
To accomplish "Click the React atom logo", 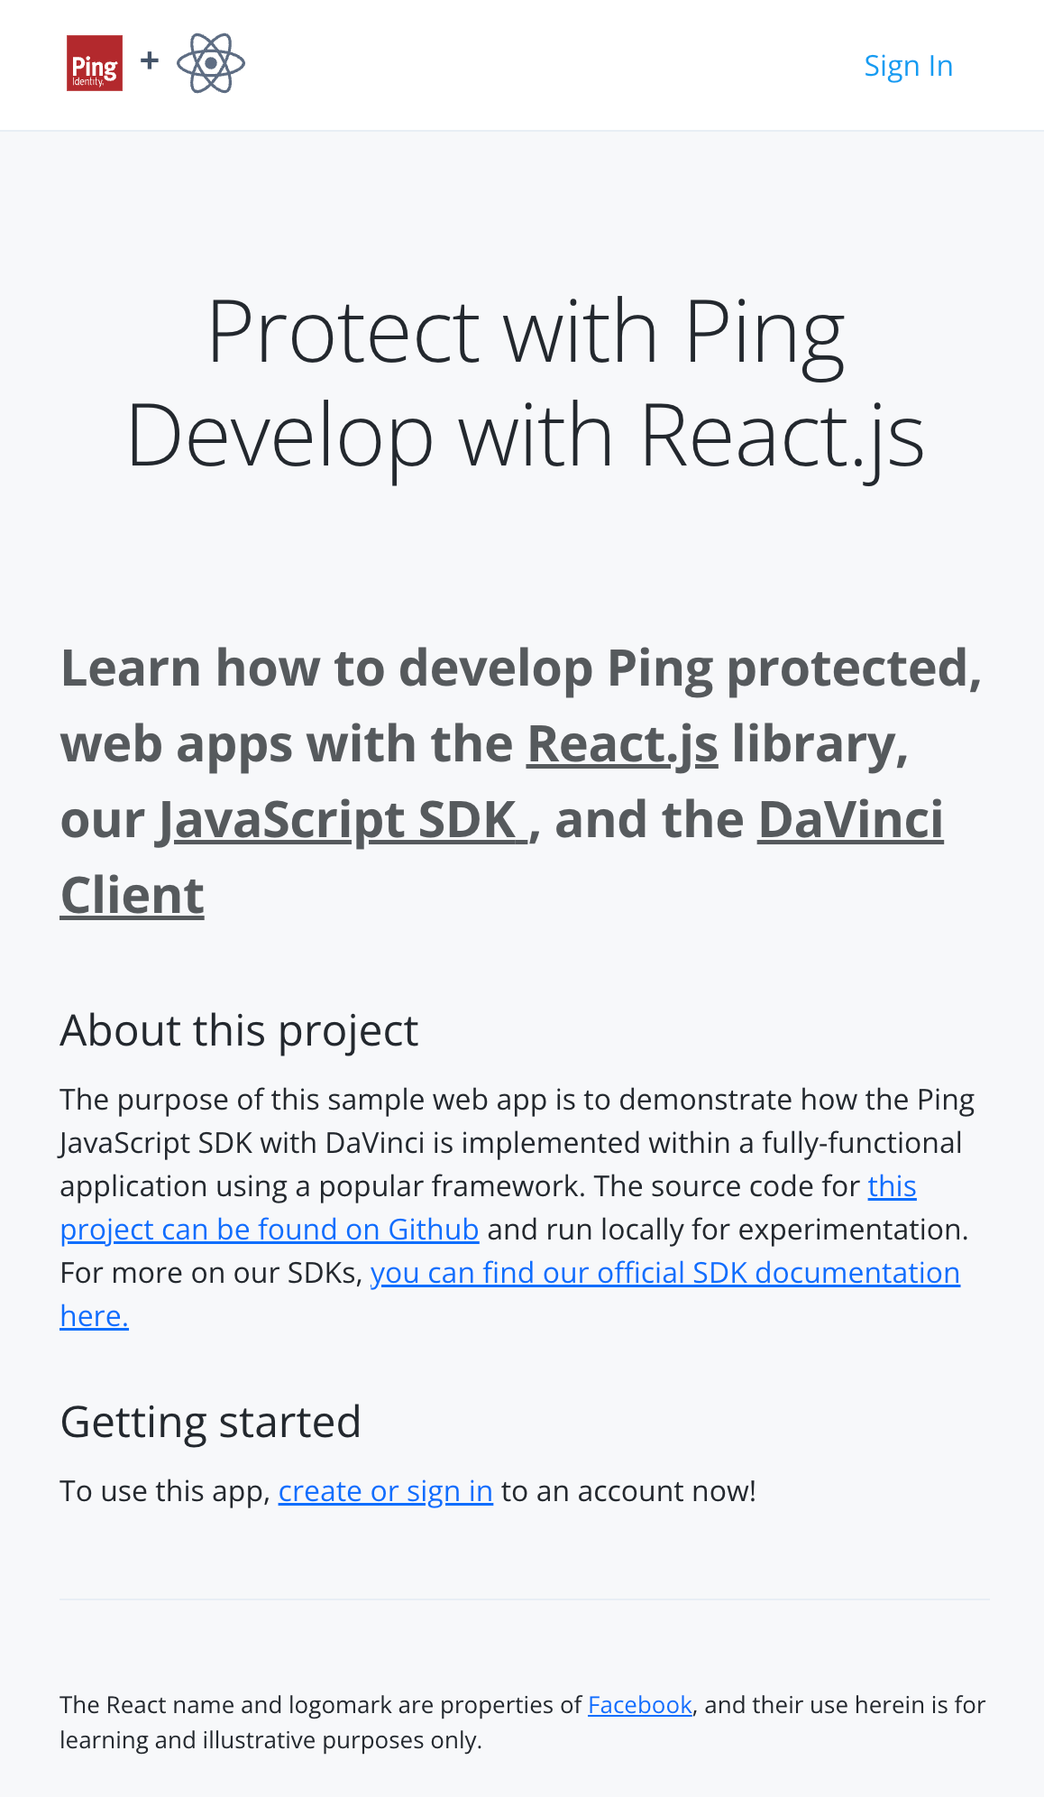I will [211, 63].
